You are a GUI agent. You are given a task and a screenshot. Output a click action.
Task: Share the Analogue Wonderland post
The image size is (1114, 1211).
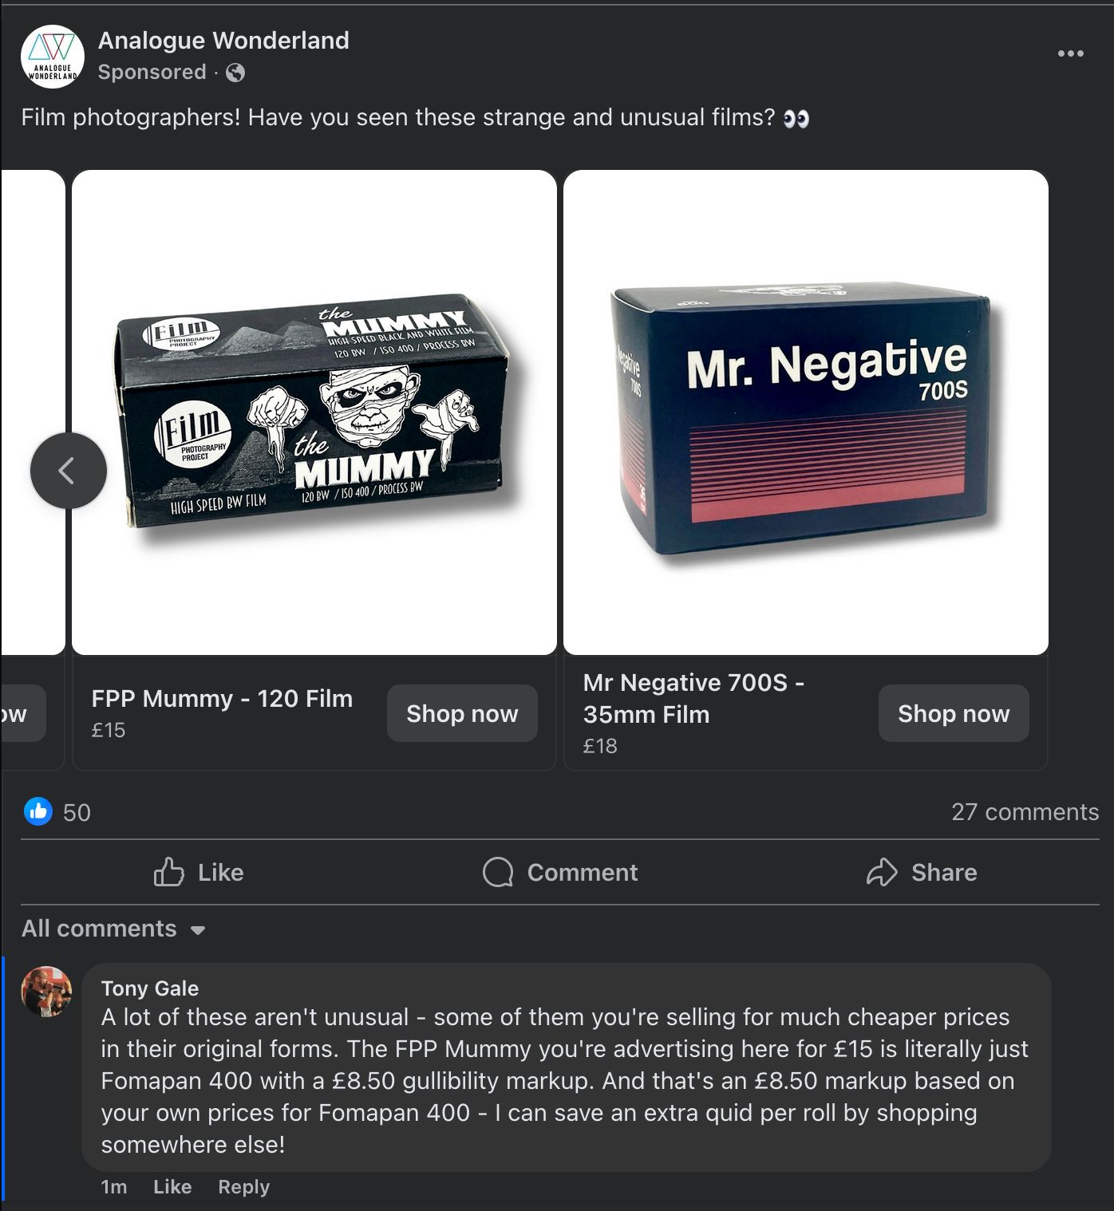point(922,872)
